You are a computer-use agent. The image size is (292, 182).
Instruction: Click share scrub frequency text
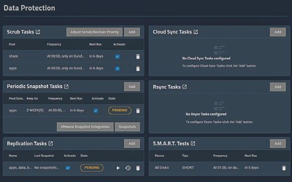coord(65,56)
